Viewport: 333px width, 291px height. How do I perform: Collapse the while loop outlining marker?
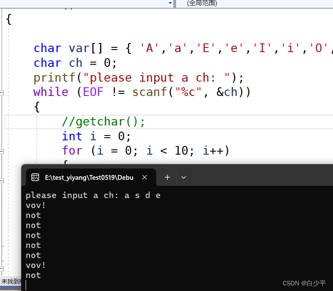point(2,93)
